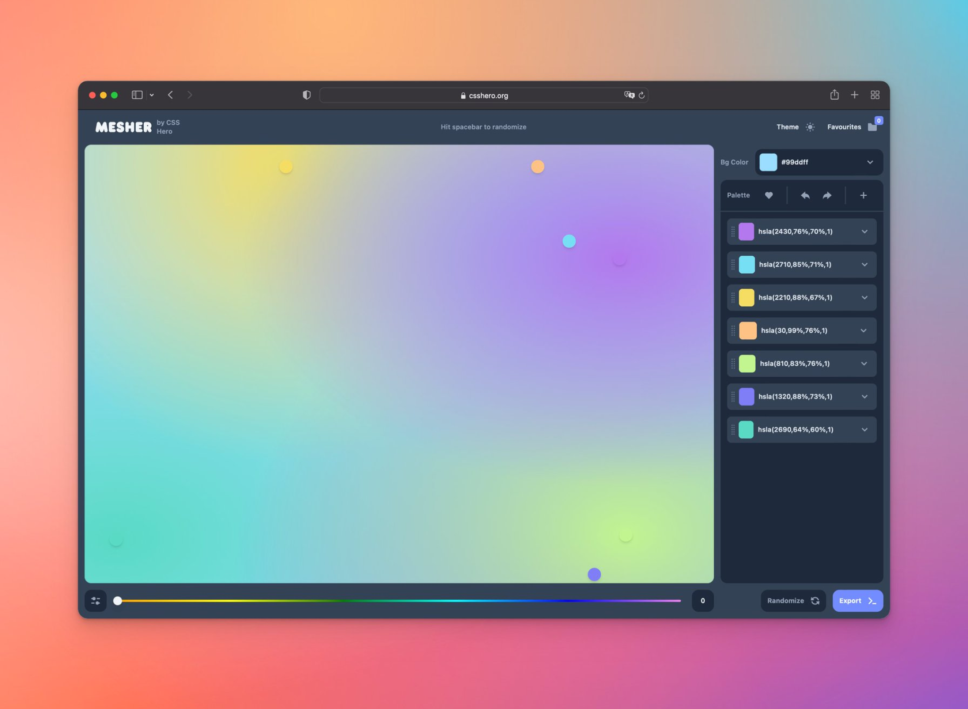Select the yellow gradient point on canvas

pos(286,167)
